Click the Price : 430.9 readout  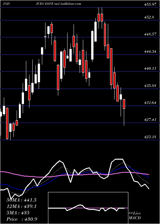(x=22, y=219)
